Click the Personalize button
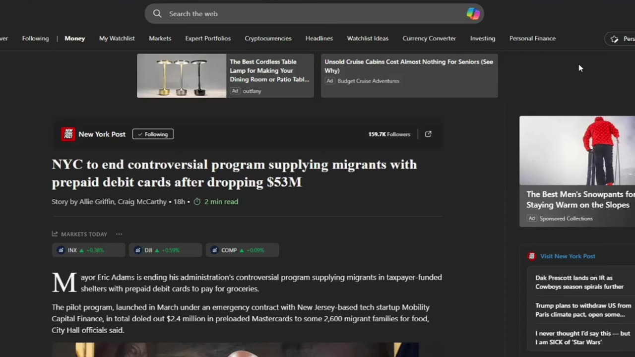Viewport: 635px width, 357px height. coord(620,39)
